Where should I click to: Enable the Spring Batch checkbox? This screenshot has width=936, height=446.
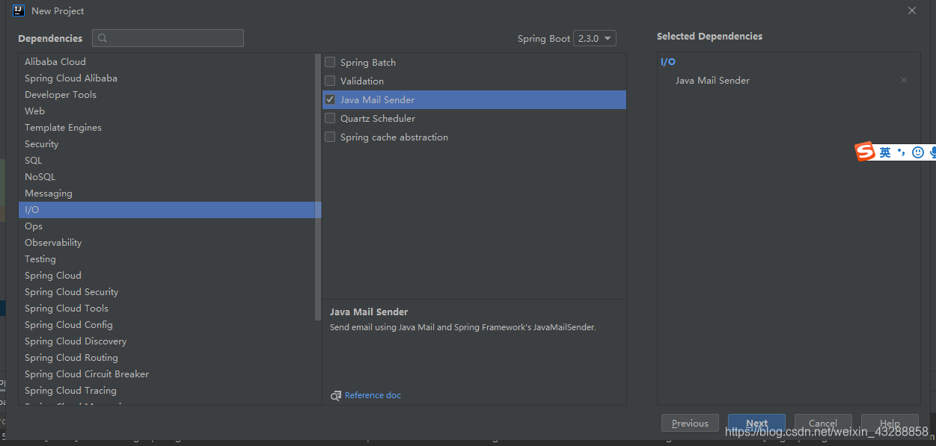[x=330, y=62]
